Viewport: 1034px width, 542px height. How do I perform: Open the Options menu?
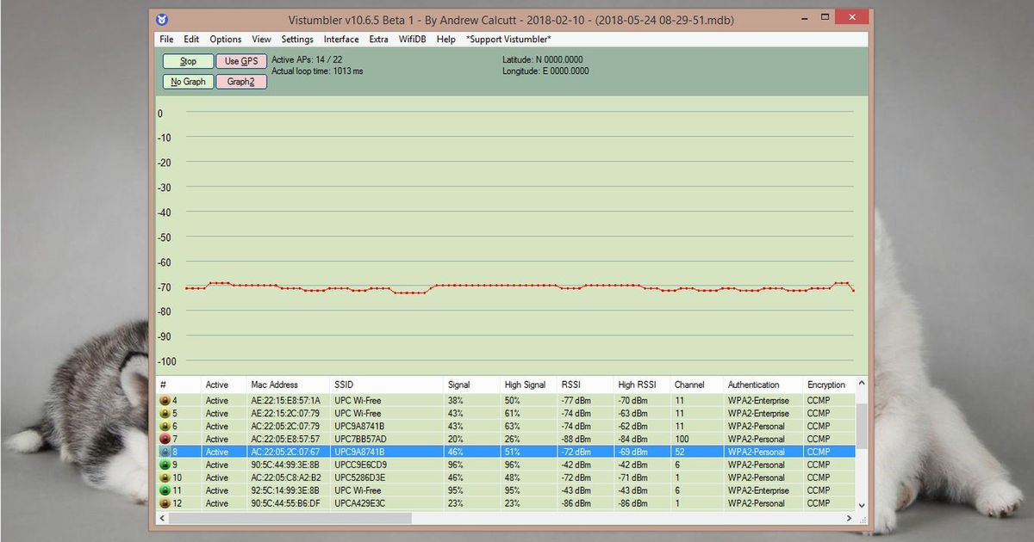pos(225,39)
